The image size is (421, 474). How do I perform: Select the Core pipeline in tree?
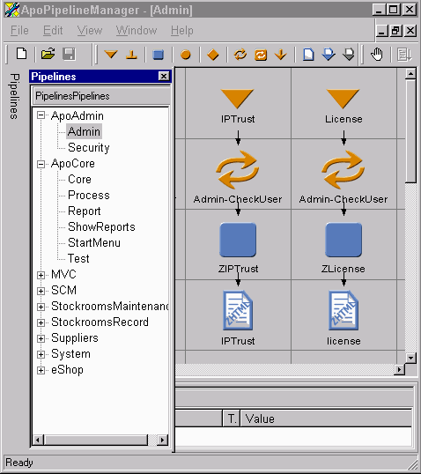[x=79, y=179]
